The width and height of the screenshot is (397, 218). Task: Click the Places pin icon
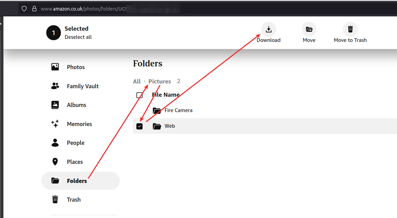[x=55, y=161]
